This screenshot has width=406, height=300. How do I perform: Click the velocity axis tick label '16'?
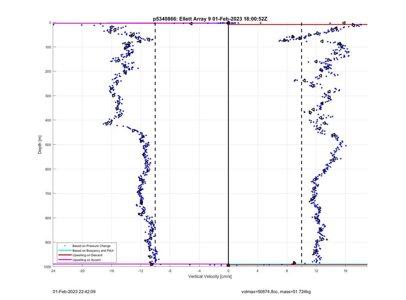345,271
